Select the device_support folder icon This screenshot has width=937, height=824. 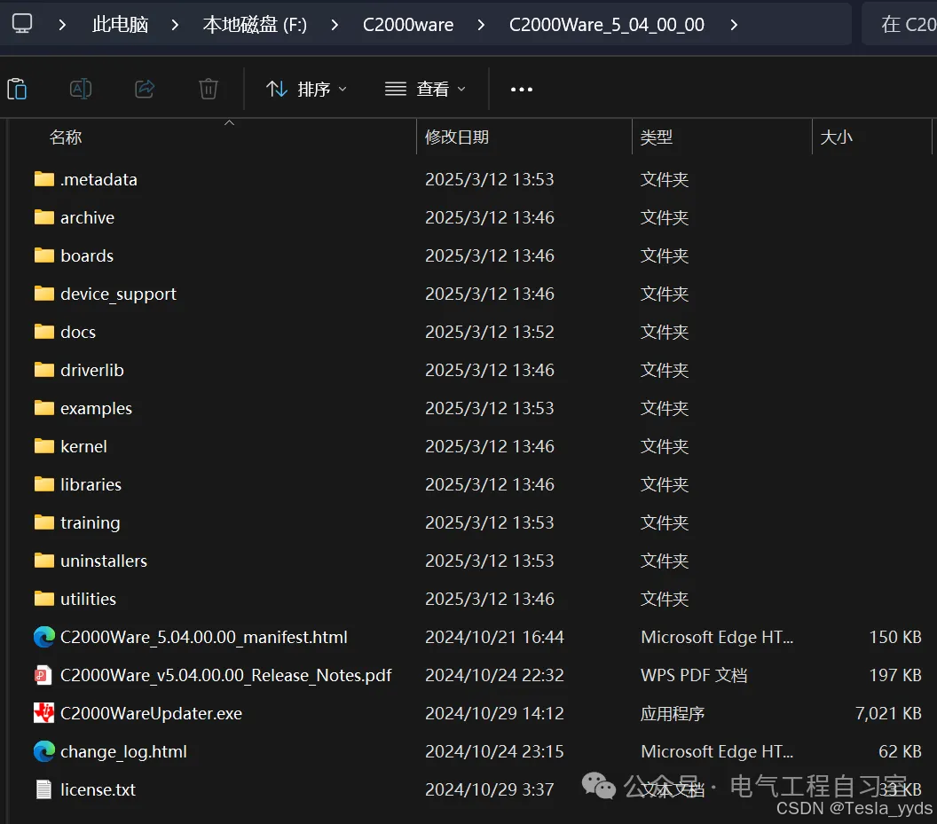[x=44, y=294]
